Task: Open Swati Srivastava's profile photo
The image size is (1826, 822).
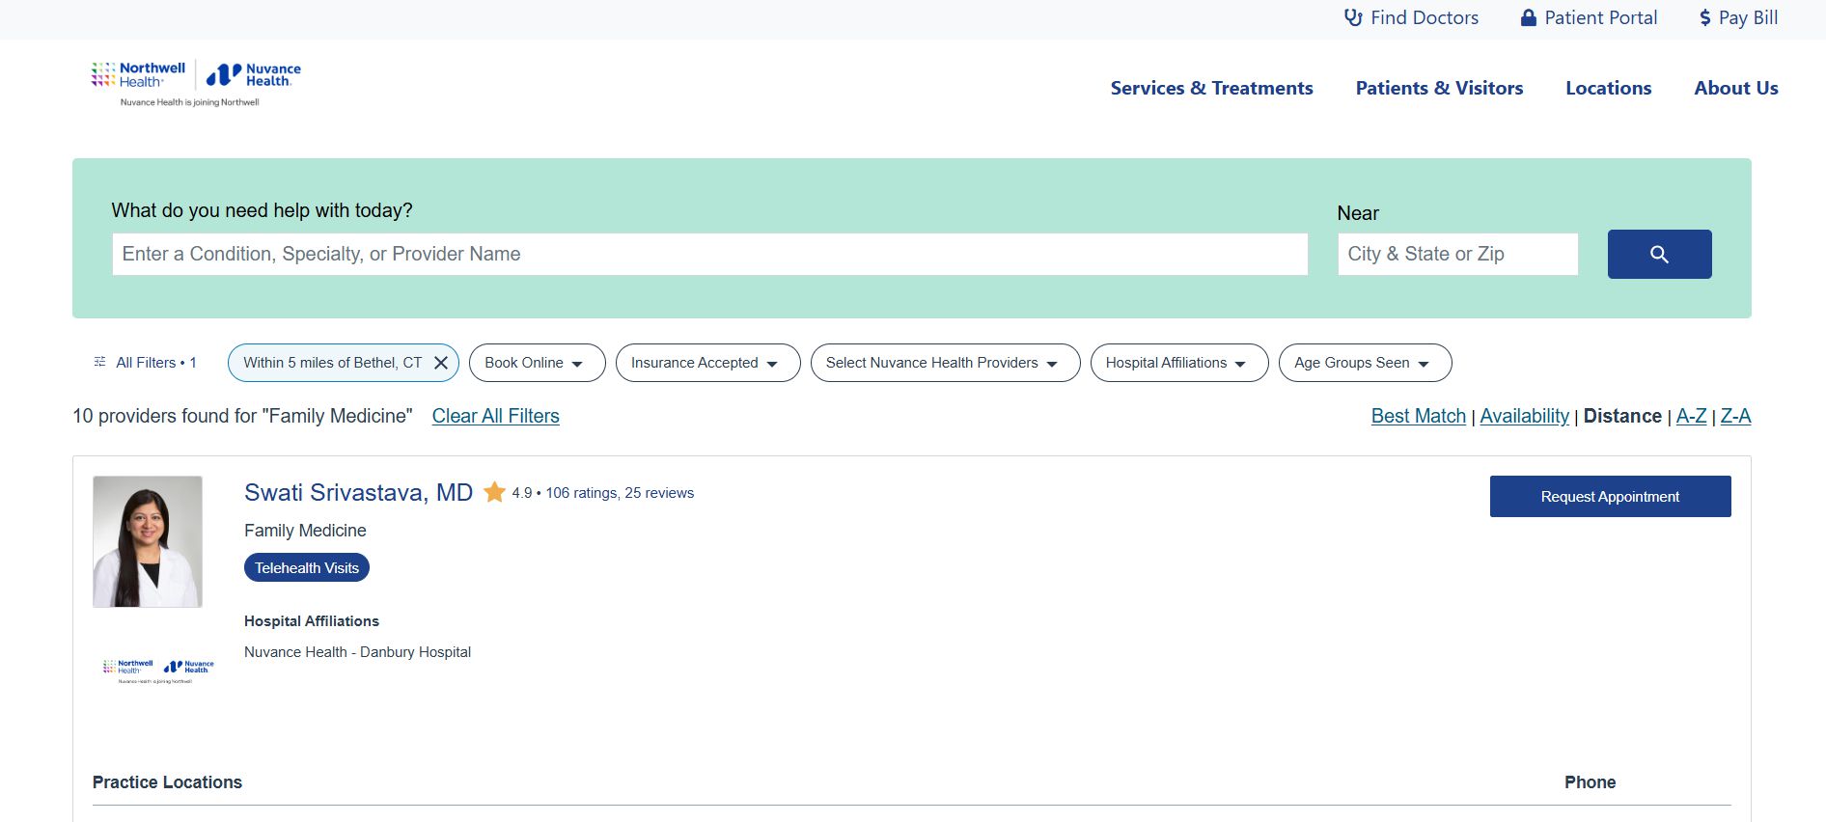Action: click(x=148, y=541)
